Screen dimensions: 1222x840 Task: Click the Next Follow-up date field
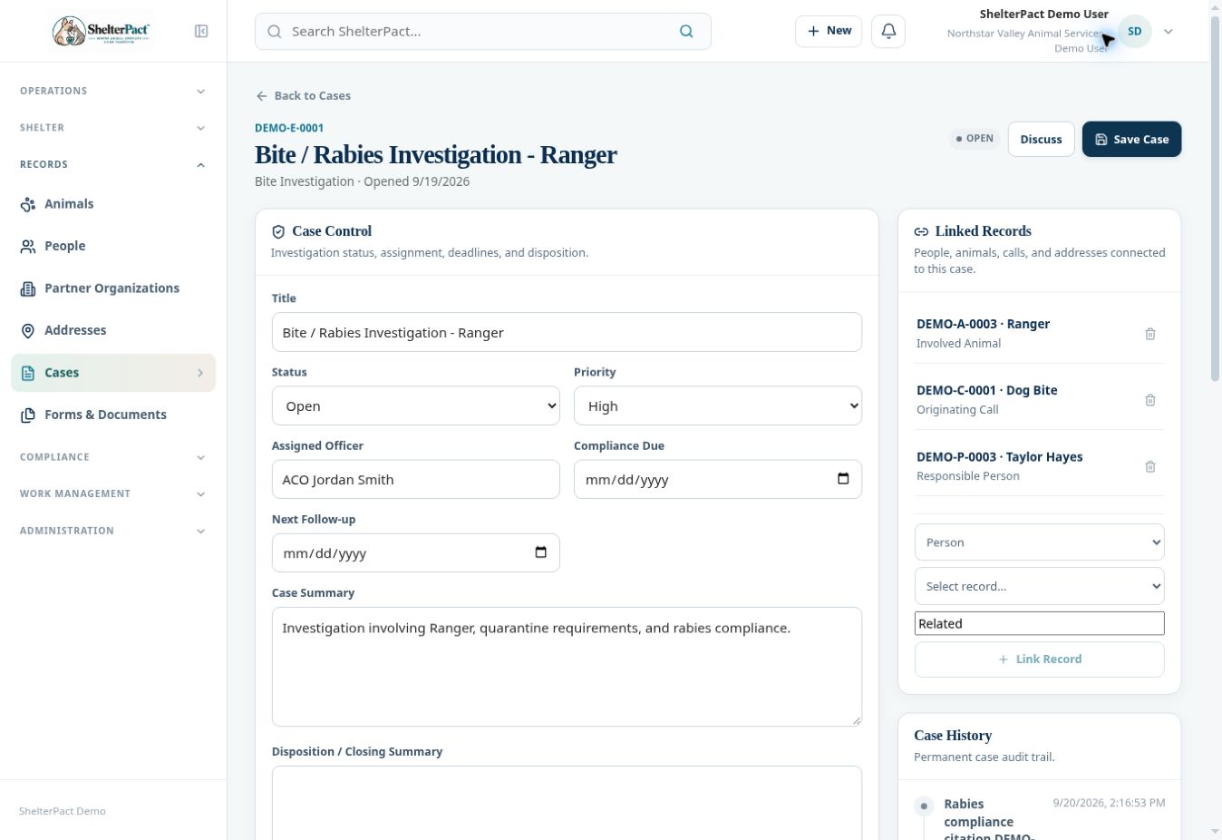click(416, 552)
